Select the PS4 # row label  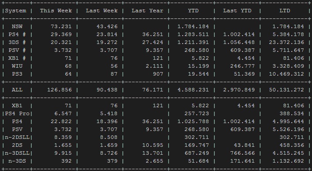coord(17,34)
